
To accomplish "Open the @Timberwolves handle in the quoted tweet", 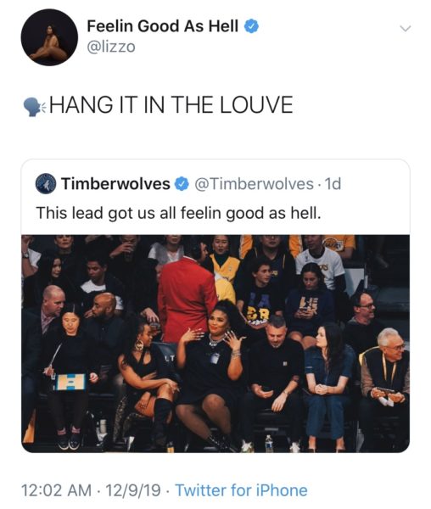I will coord(254,184).
